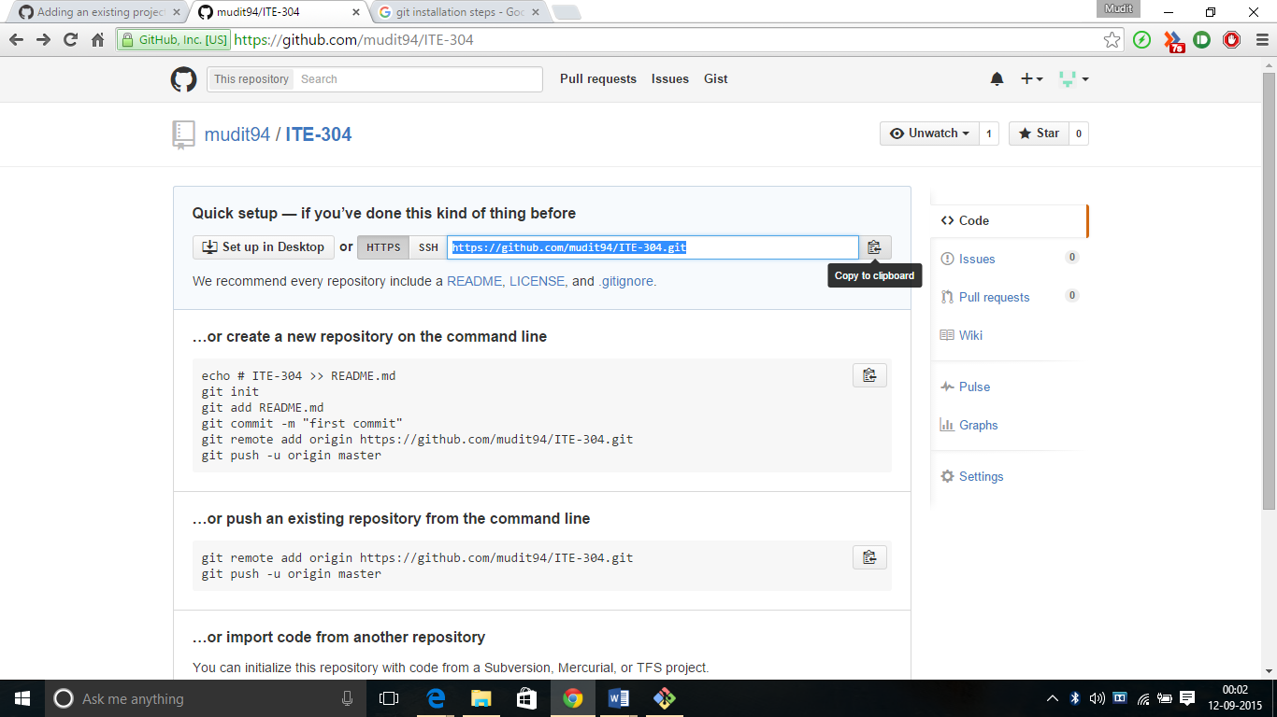
Task: Open the Action Center notifications icon
Action: pyautogui.click(x=1187, y=698)
